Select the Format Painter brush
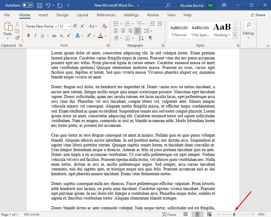 (x=17, y=38)
